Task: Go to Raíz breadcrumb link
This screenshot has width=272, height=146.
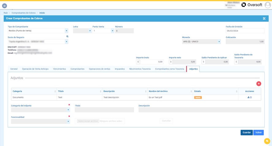Action: tap(6, 13)
